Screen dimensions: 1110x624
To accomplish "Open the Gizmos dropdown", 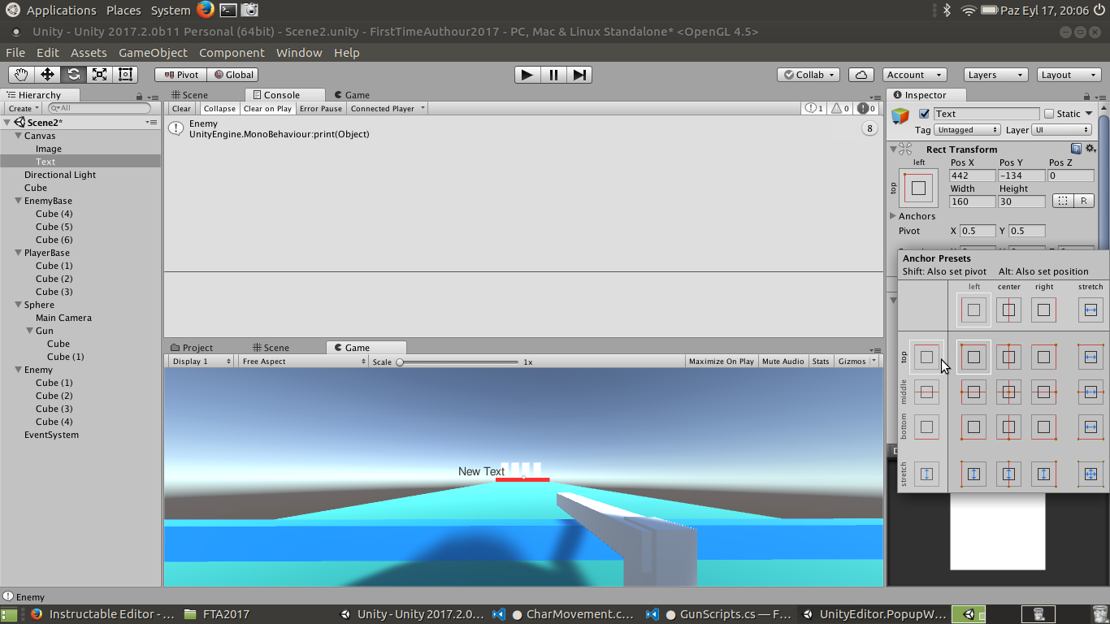I will click(856, 361).
